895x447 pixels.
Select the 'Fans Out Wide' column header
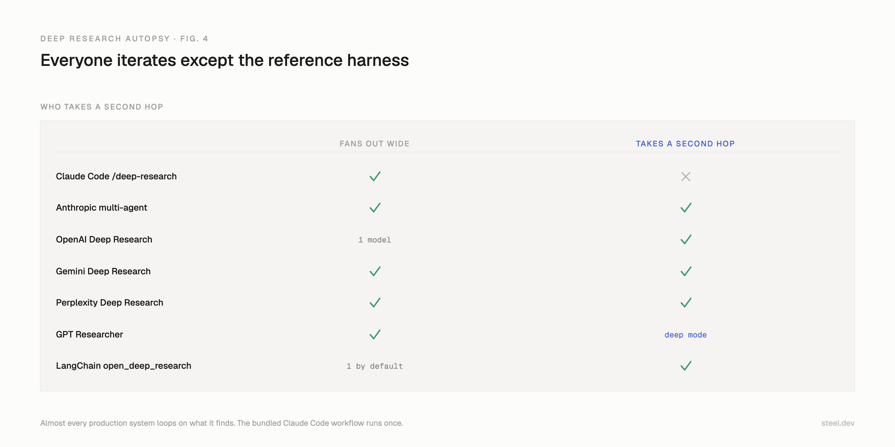tap(375, 144)
